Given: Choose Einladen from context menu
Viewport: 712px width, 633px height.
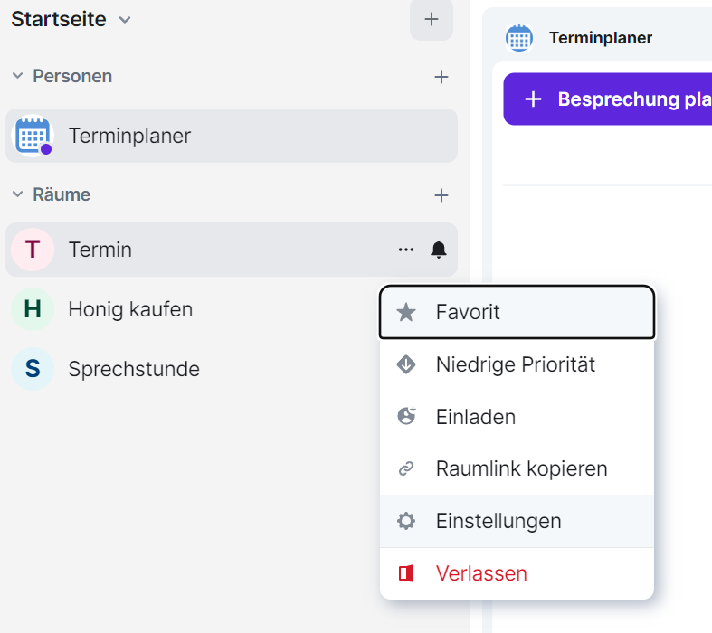Looking at the screenshot, I should coord(517,417).
